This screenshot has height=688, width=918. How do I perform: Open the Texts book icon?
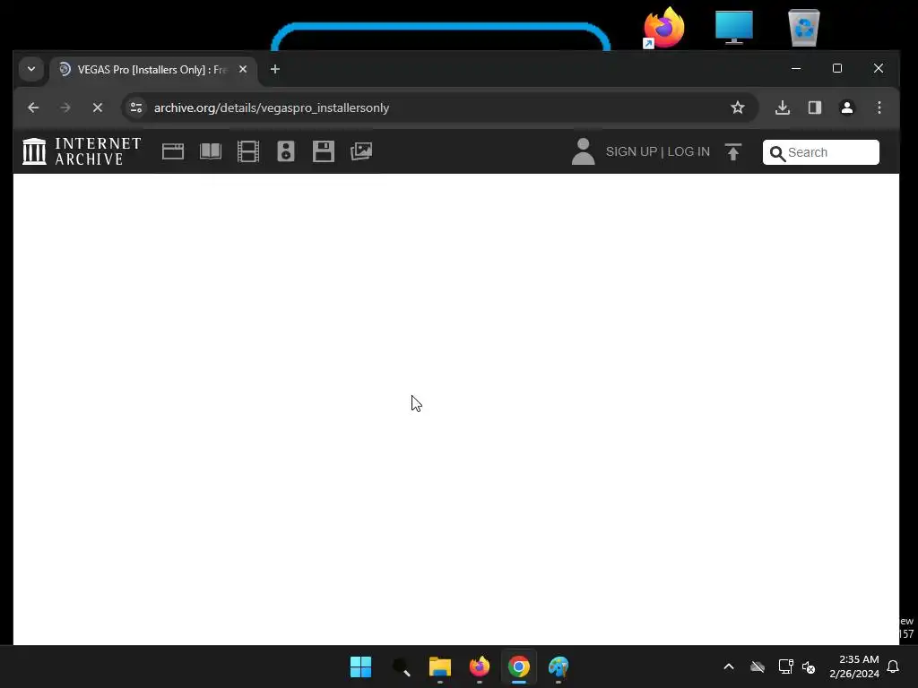210,151
